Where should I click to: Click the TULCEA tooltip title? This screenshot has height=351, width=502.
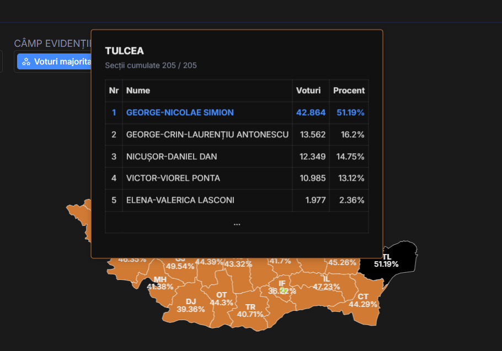click(x=125, y=51)
